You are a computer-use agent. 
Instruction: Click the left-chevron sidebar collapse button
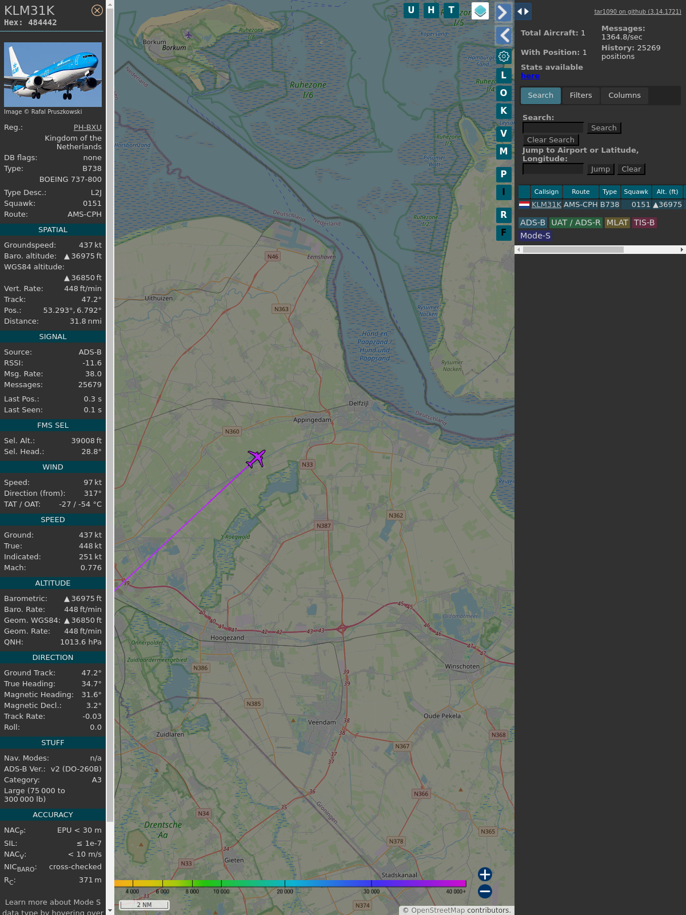tap(504, 35)
